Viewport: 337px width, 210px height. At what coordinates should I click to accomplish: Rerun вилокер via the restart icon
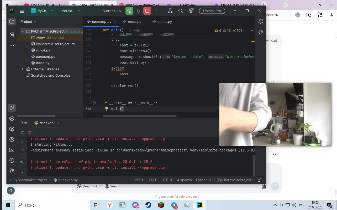[x=23, y=133]
